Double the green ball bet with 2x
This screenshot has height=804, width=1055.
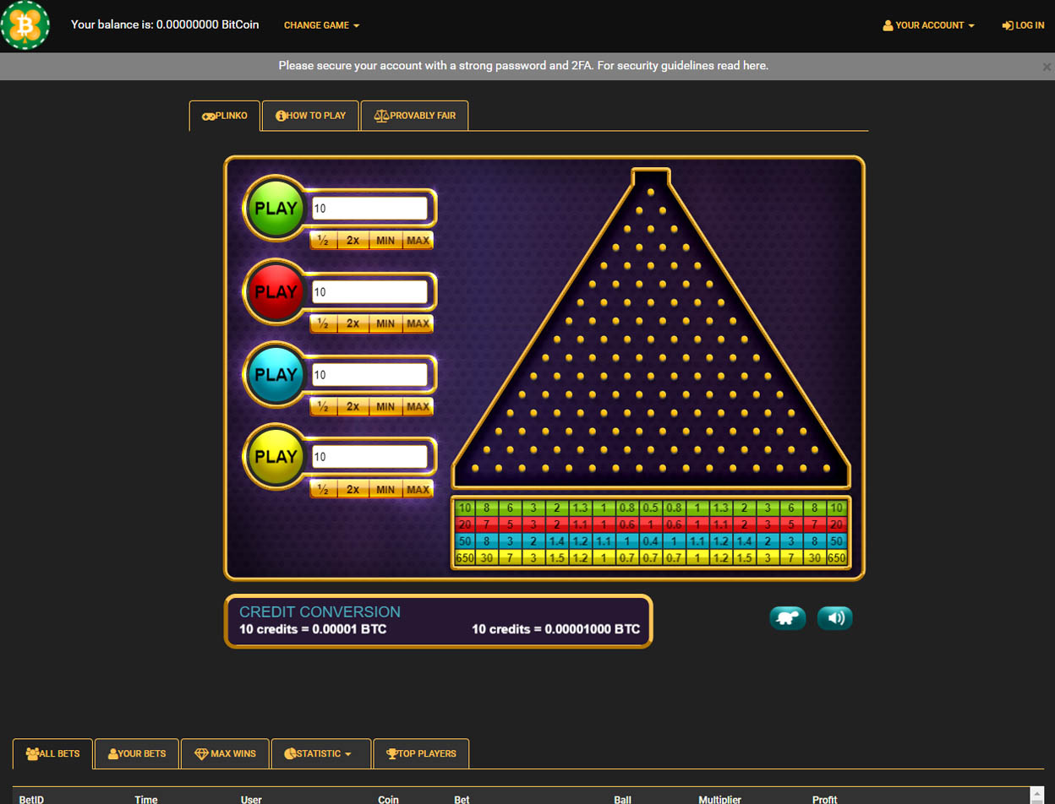tap(353, 241)
